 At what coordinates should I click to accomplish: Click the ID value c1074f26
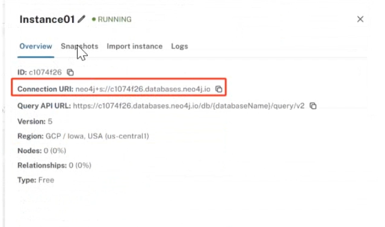tap(45, 72)
